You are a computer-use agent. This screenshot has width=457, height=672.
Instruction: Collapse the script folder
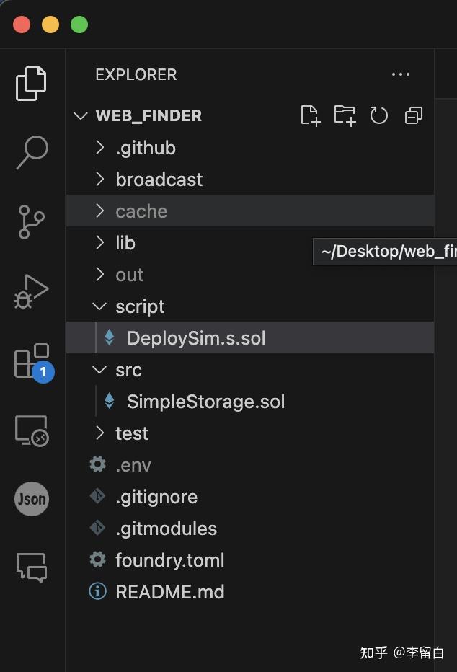[x=140, y=306]
